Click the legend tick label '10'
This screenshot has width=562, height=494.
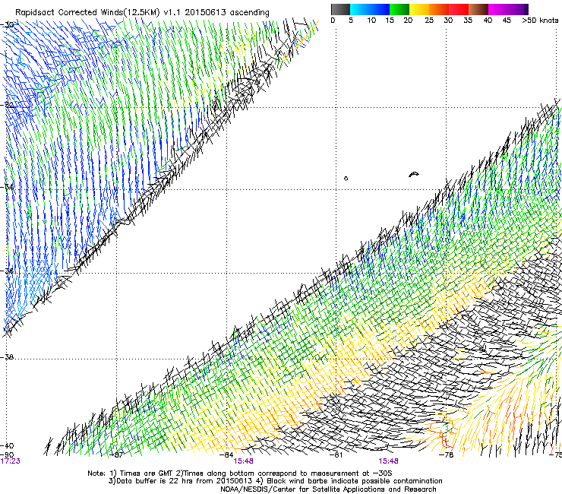pyautogui.click(x=371, y=21)
